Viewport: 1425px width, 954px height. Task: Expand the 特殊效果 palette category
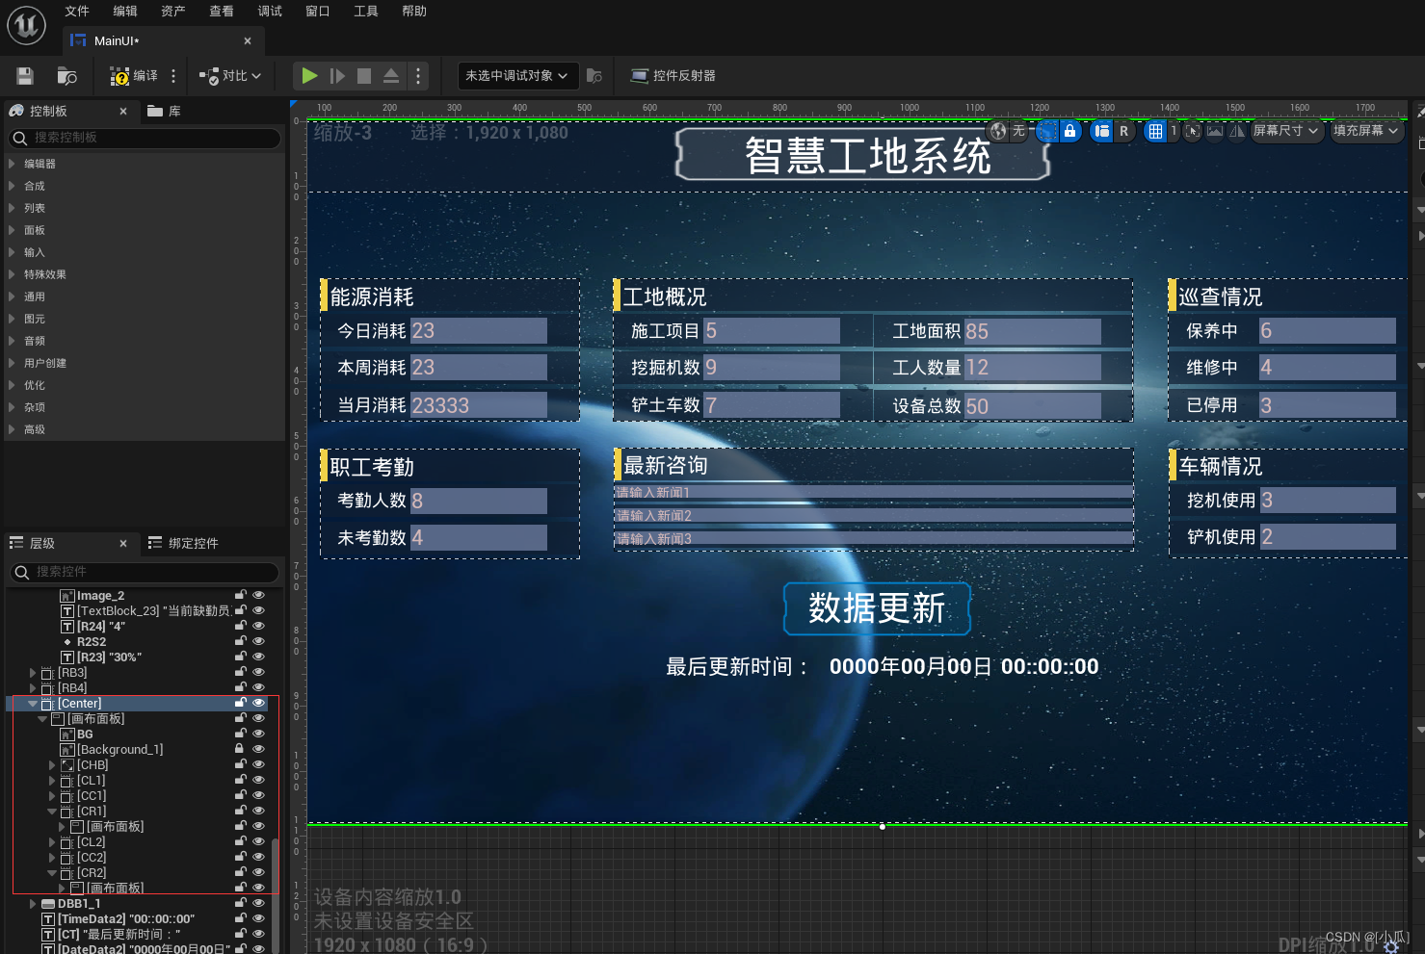[x=12, y=274]
